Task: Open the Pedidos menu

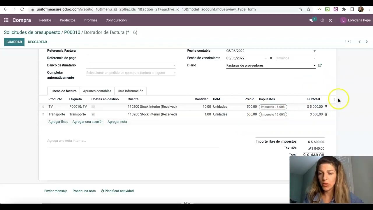Action: point(45,20)
